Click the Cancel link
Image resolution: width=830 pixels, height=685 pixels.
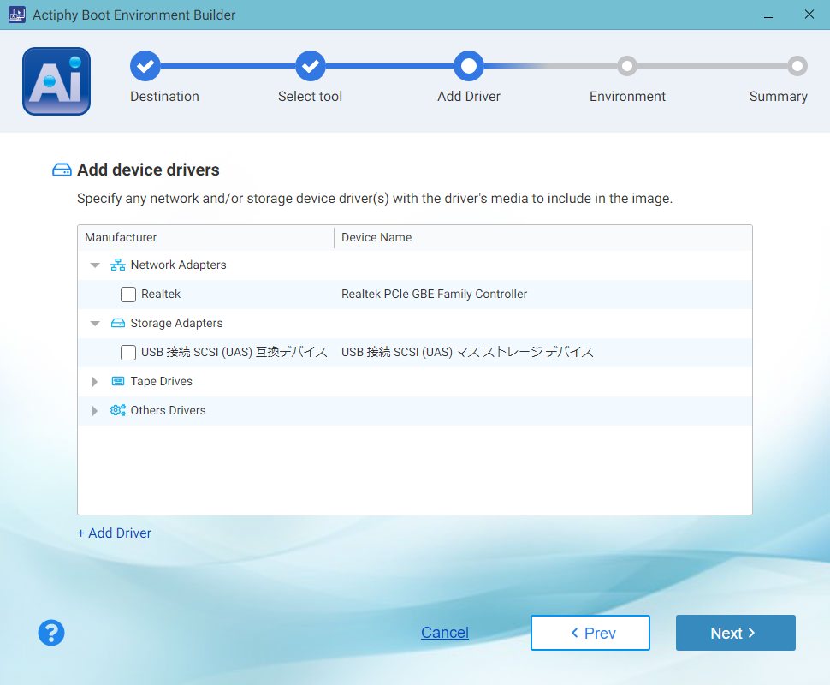pos(445,633)
